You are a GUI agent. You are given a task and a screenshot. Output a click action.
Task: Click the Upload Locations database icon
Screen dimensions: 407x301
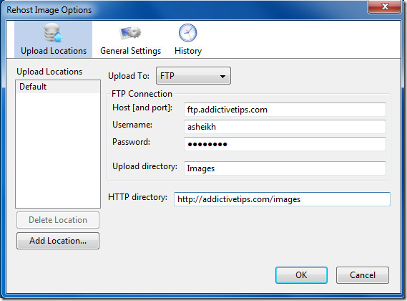click(x=53, y=33)
